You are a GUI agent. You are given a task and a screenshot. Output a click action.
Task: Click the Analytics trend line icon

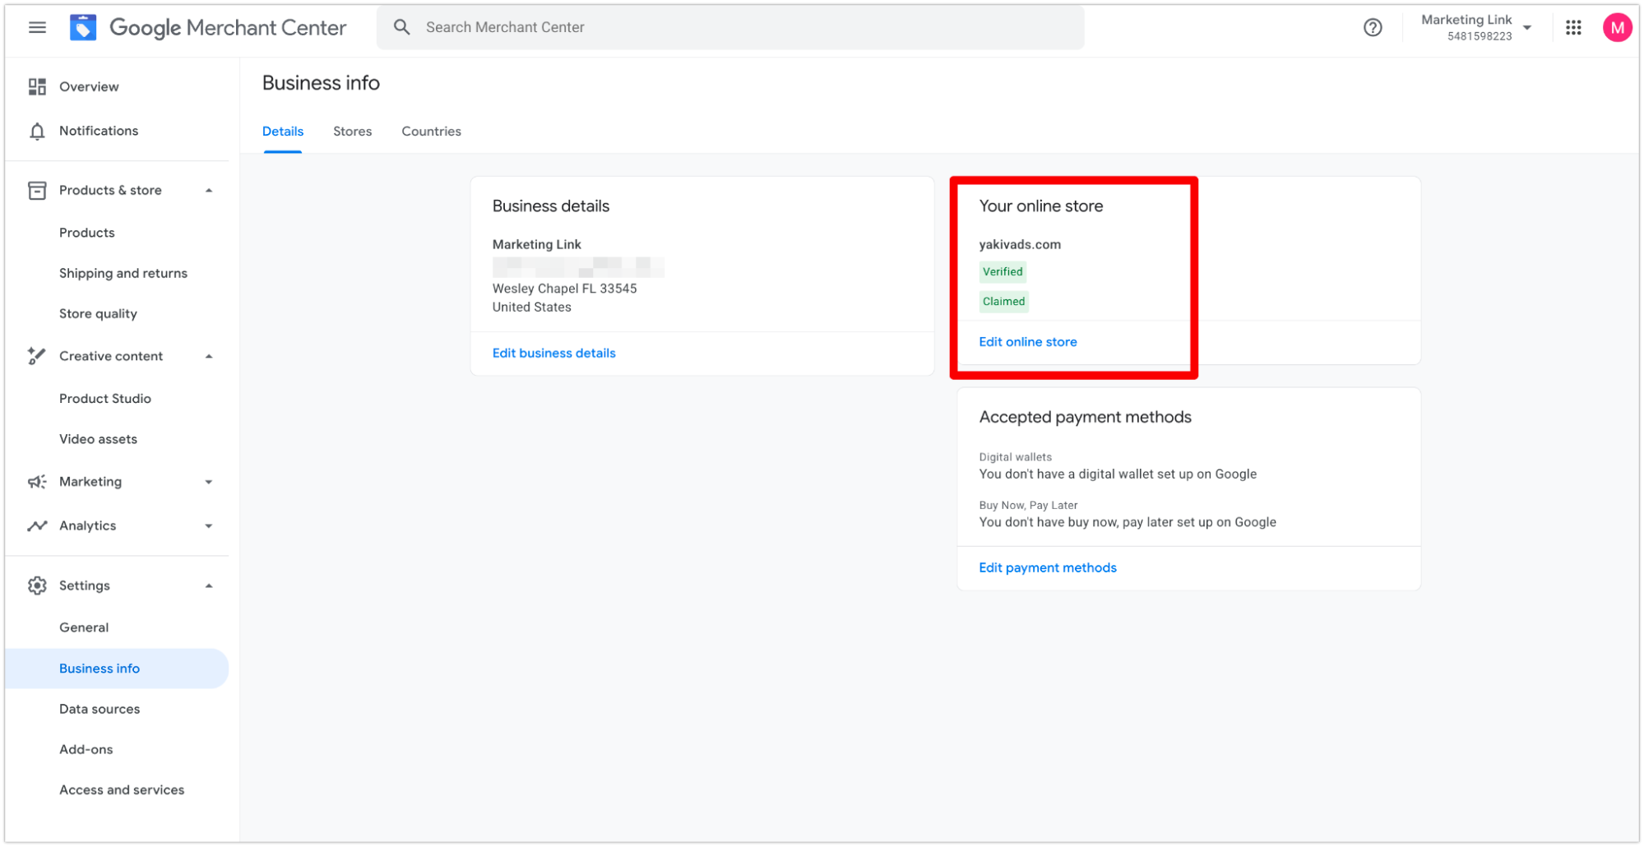37,525
